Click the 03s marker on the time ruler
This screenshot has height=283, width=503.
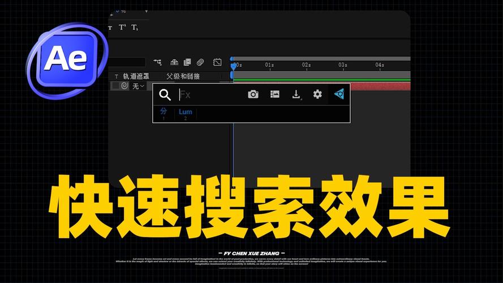coord(343,65)
